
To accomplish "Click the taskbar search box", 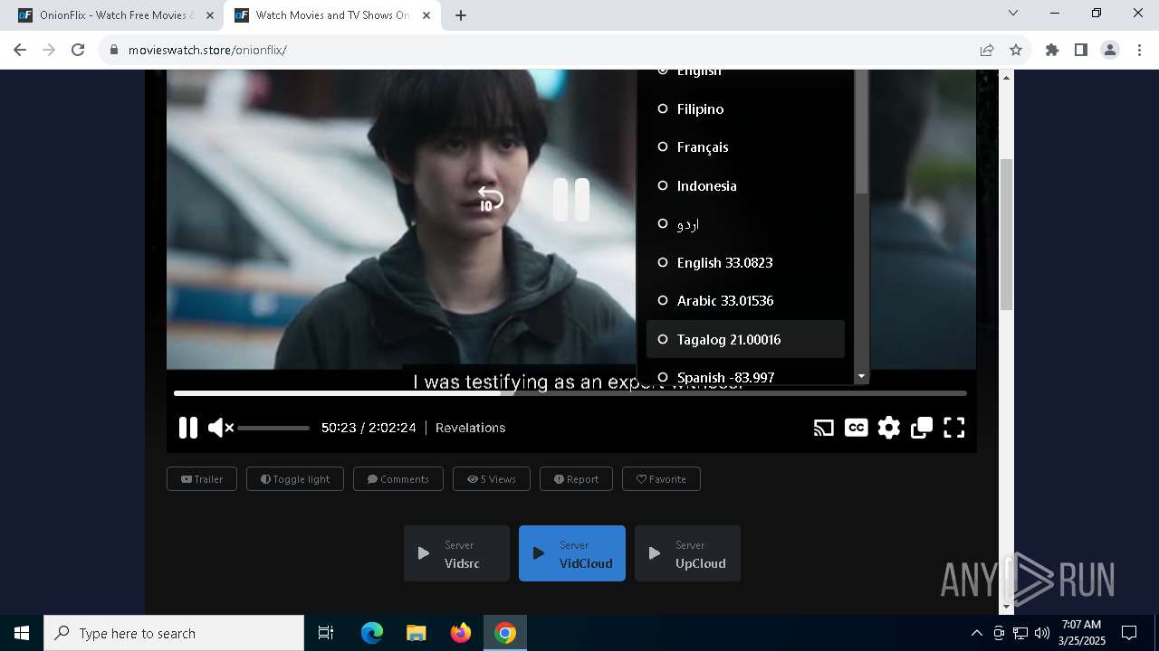I will [x=174, y=633].
